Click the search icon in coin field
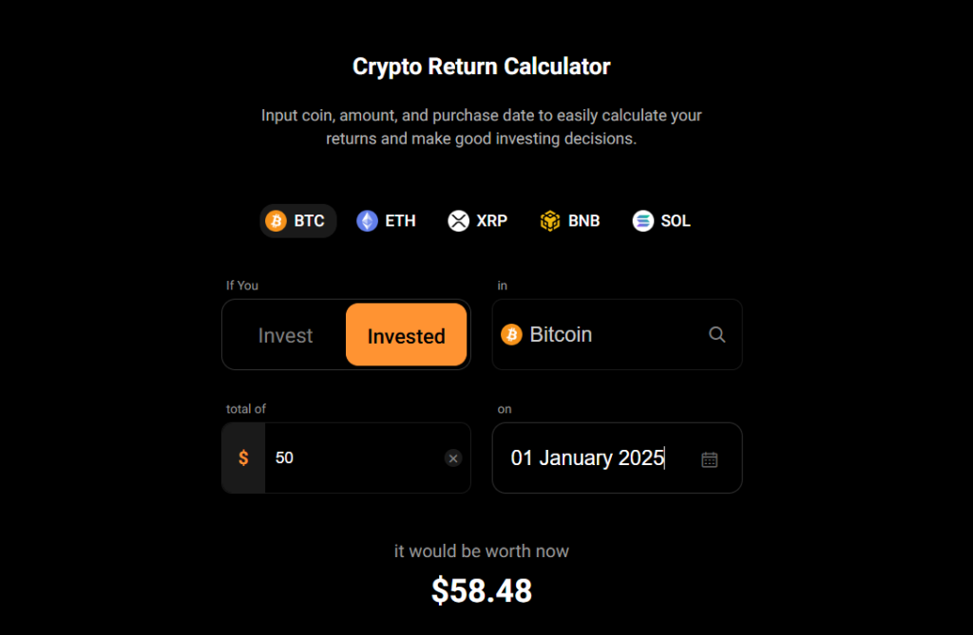The height and width of the screenshot is (635, 973). 717,334
